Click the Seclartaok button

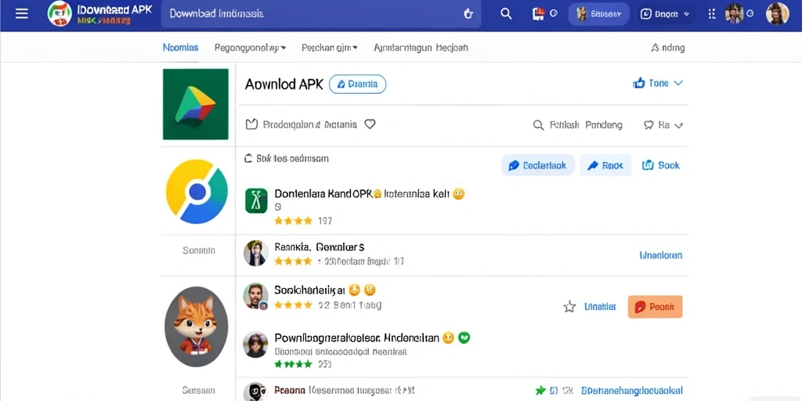[537, 165]
